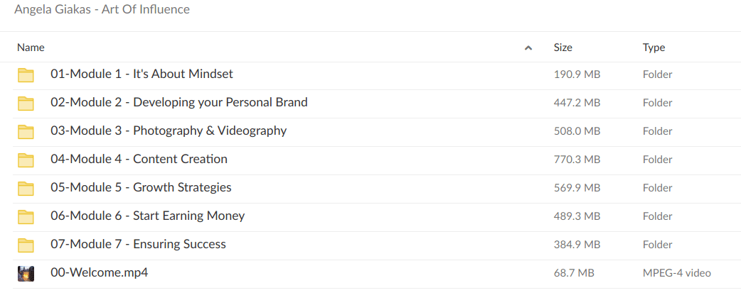741x300 pixels.
Task: Open 05-Module 5 - Growth Strategies
Action: point(141,187)
